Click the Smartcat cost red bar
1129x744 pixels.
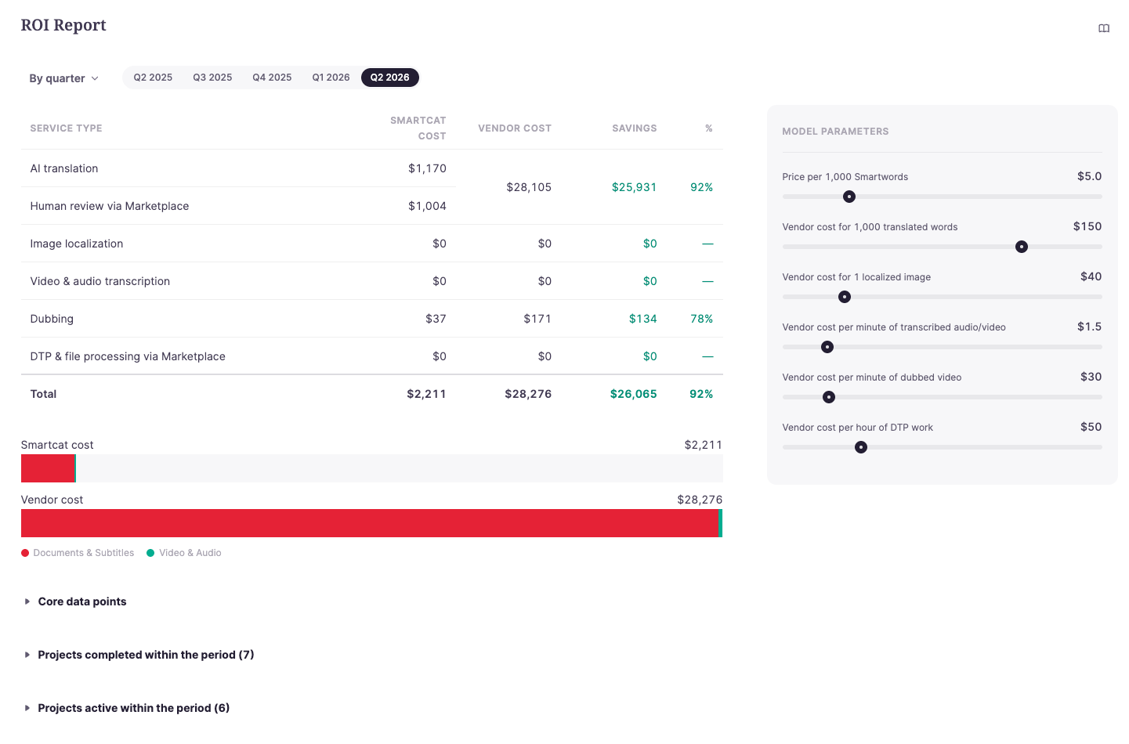[48, 468]
